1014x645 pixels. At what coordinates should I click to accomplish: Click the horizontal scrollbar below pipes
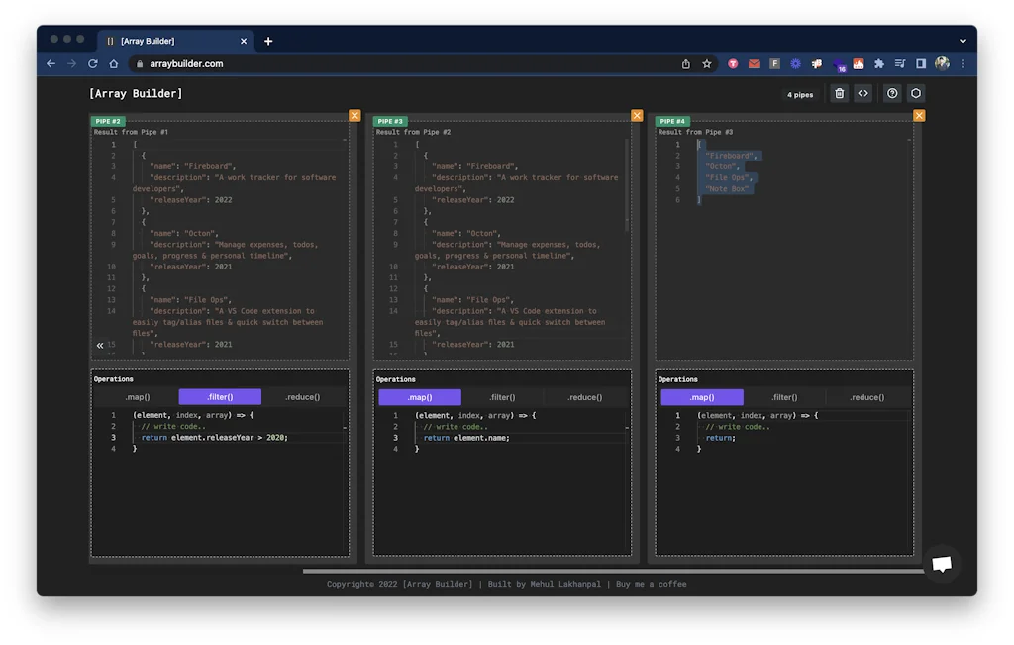(x=613, y=572)
